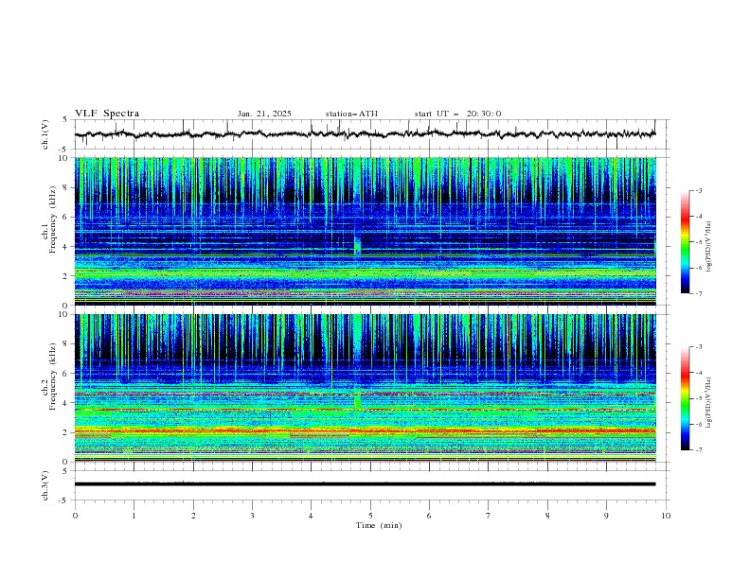Click the ch.2 colorbar 'log(PSD)(V²/Hz)' label

pyautogui.click(x=709, y=403)
